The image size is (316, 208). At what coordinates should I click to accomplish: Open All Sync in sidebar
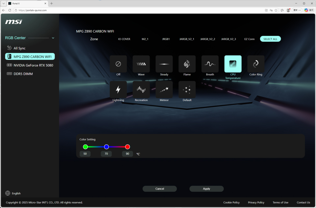[x=19, y=48]
